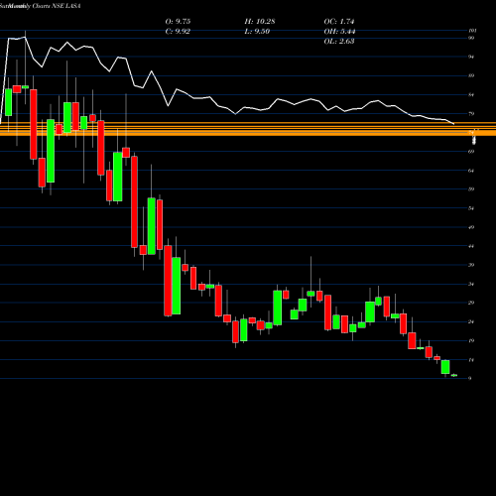Click the 19 price axis label
The height and width of the screenshot is (496, 496).
(x=471, y=340)
